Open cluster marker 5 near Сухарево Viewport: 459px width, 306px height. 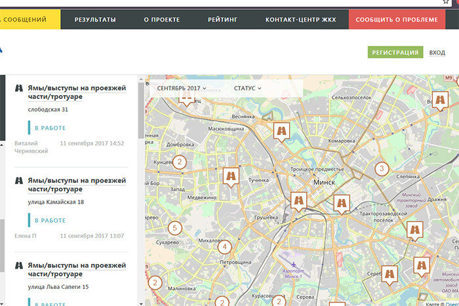(x=175, y=228)
